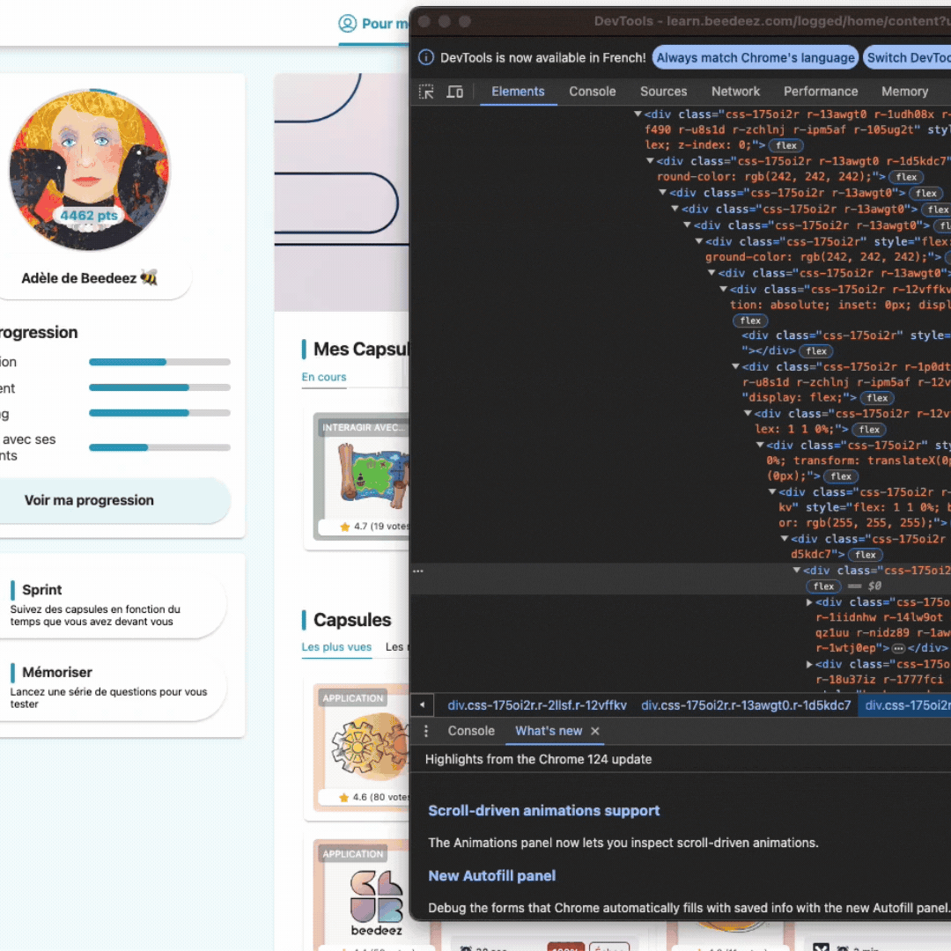Open the Sources panel tab
The height and width of the screenshot is (951, 951).
[x=663, y=92]
